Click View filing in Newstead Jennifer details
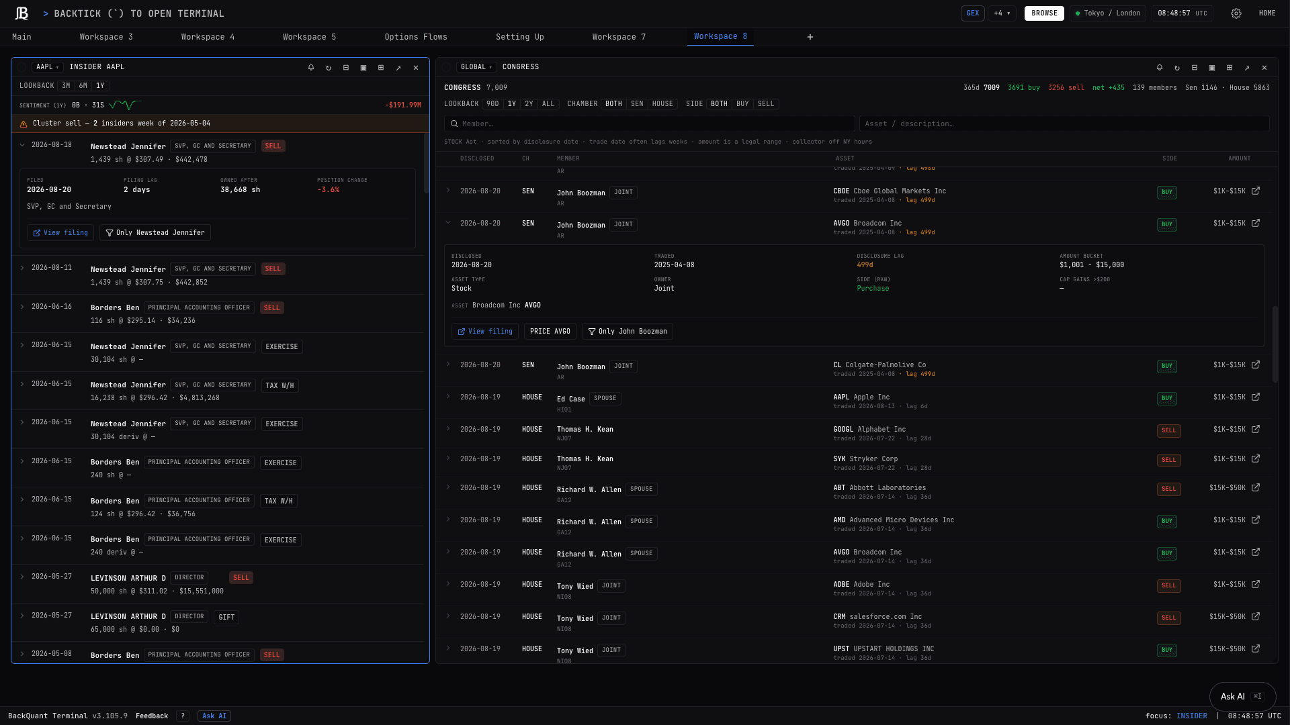This screenshot has height=725, width=1290. (60, 233)
